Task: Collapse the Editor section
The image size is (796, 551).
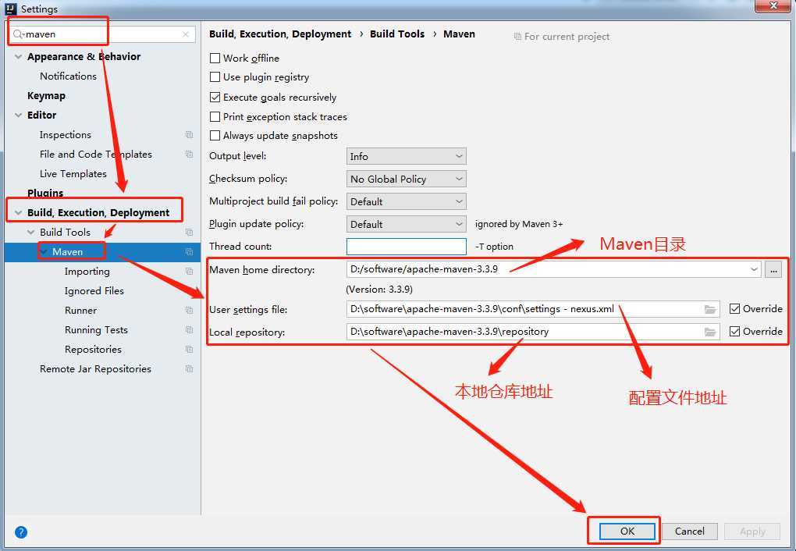Action: (18, 115)
